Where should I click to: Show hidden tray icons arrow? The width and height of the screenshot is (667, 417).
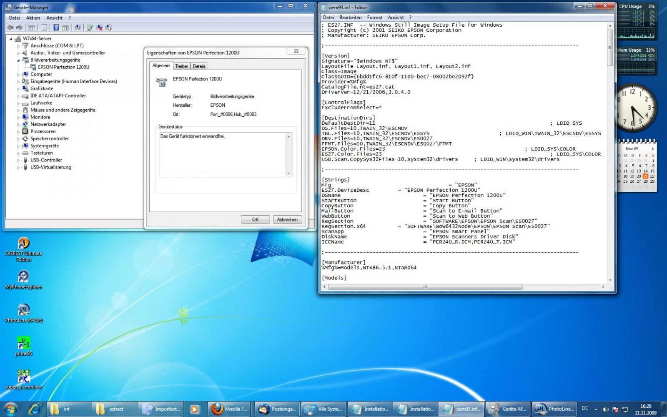596,409
